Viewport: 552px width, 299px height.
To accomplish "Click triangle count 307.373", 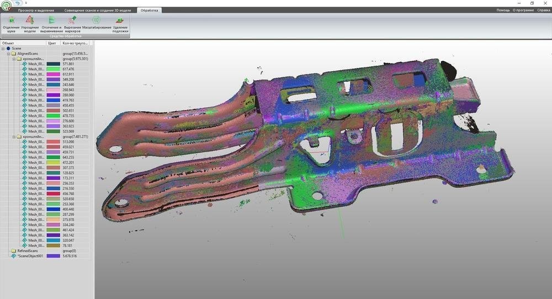I will coord(68,168).
